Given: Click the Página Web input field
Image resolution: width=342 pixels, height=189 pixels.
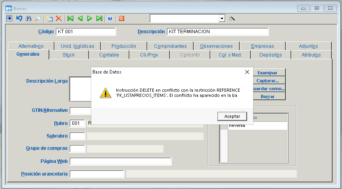Looking at the screenshot, I should pyautogui.click(x=121, y=161).
